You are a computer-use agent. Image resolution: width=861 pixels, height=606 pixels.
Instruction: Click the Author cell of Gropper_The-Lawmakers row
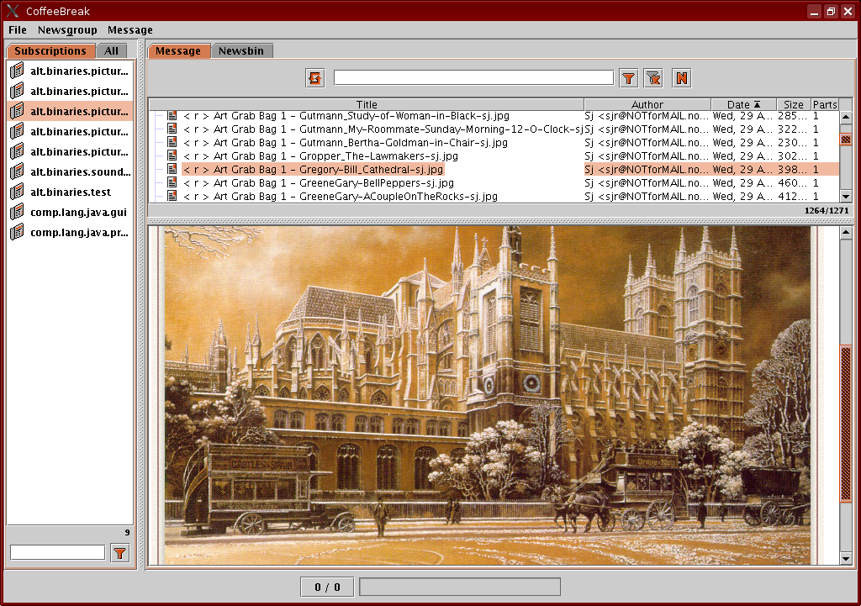[x=647, y=155]
